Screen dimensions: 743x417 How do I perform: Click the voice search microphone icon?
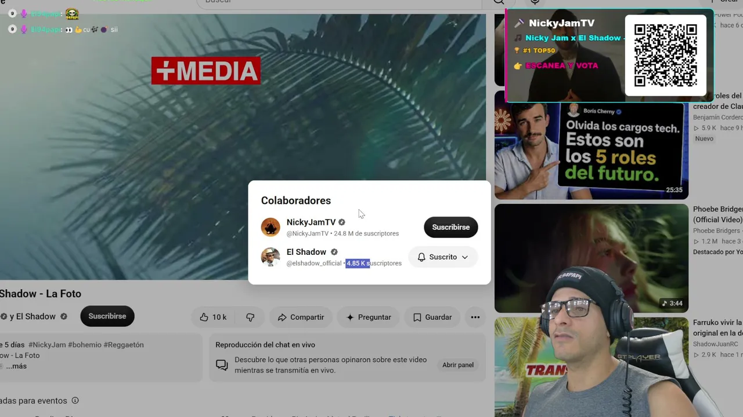tap(535, 2)
